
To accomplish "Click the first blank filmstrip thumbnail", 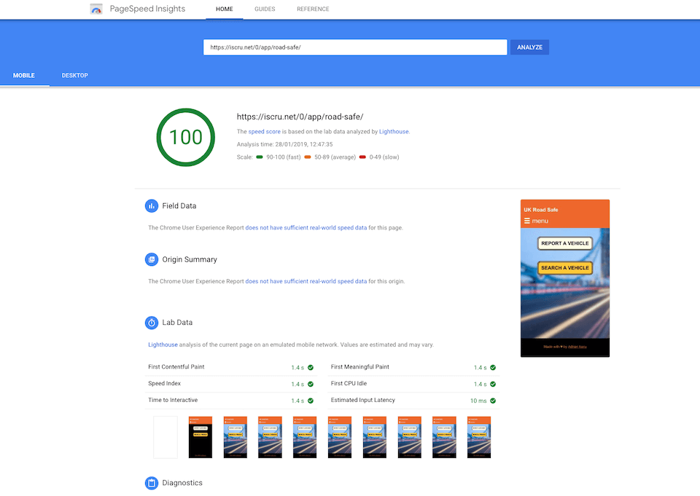I will coord(166,437).
